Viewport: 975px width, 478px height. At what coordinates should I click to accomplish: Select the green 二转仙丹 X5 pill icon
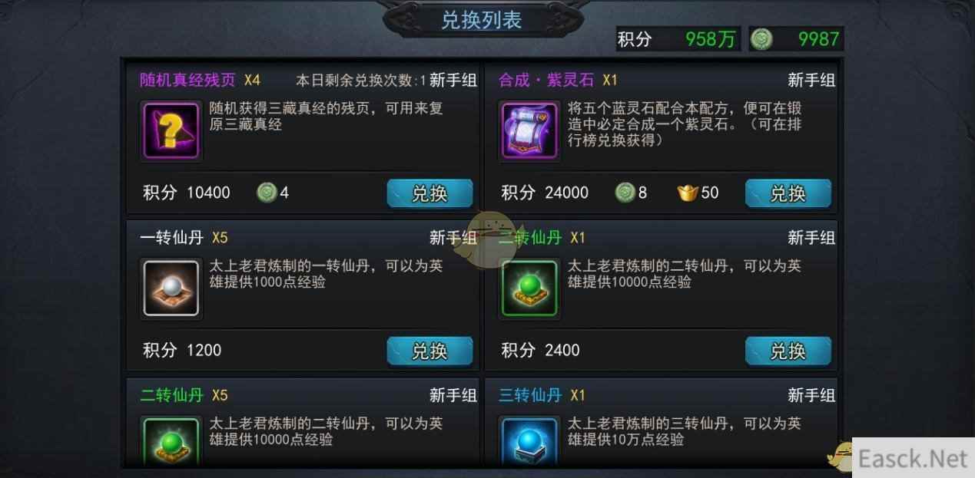point(171,440)
